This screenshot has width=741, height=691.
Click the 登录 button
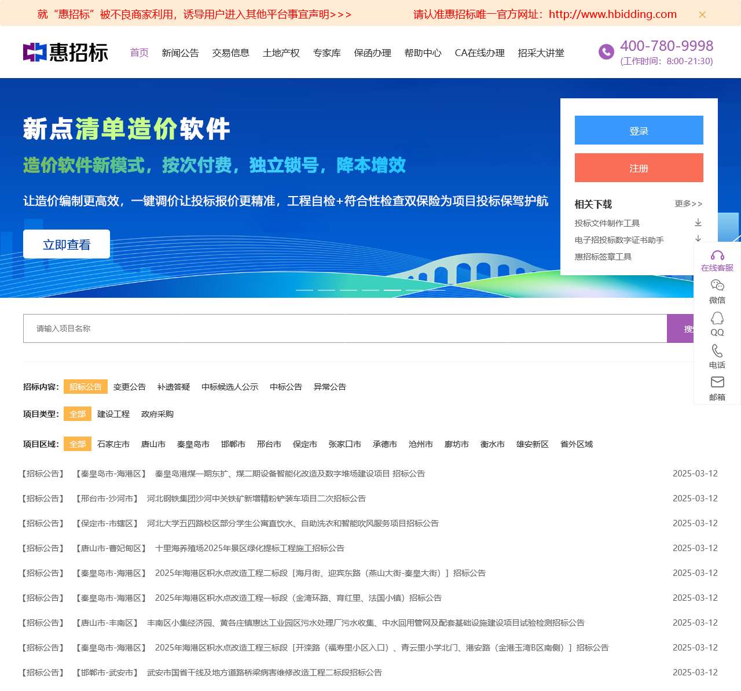[639, 130]
